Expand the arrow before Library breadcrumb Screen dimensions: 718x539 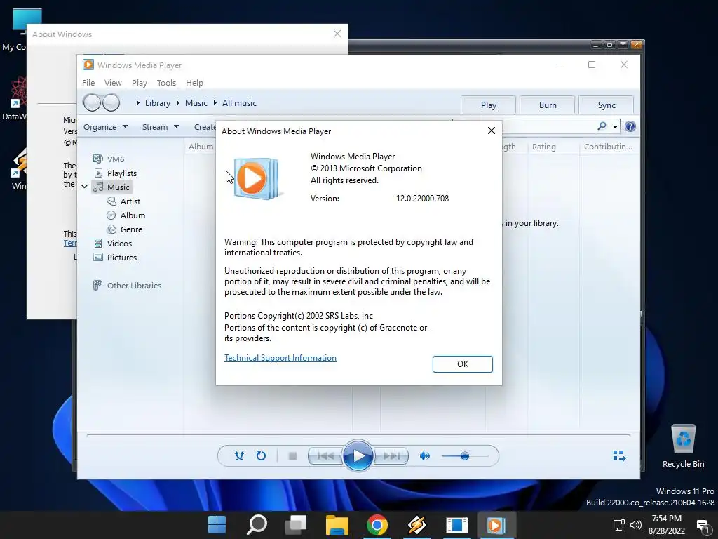[x=138, y=103]
